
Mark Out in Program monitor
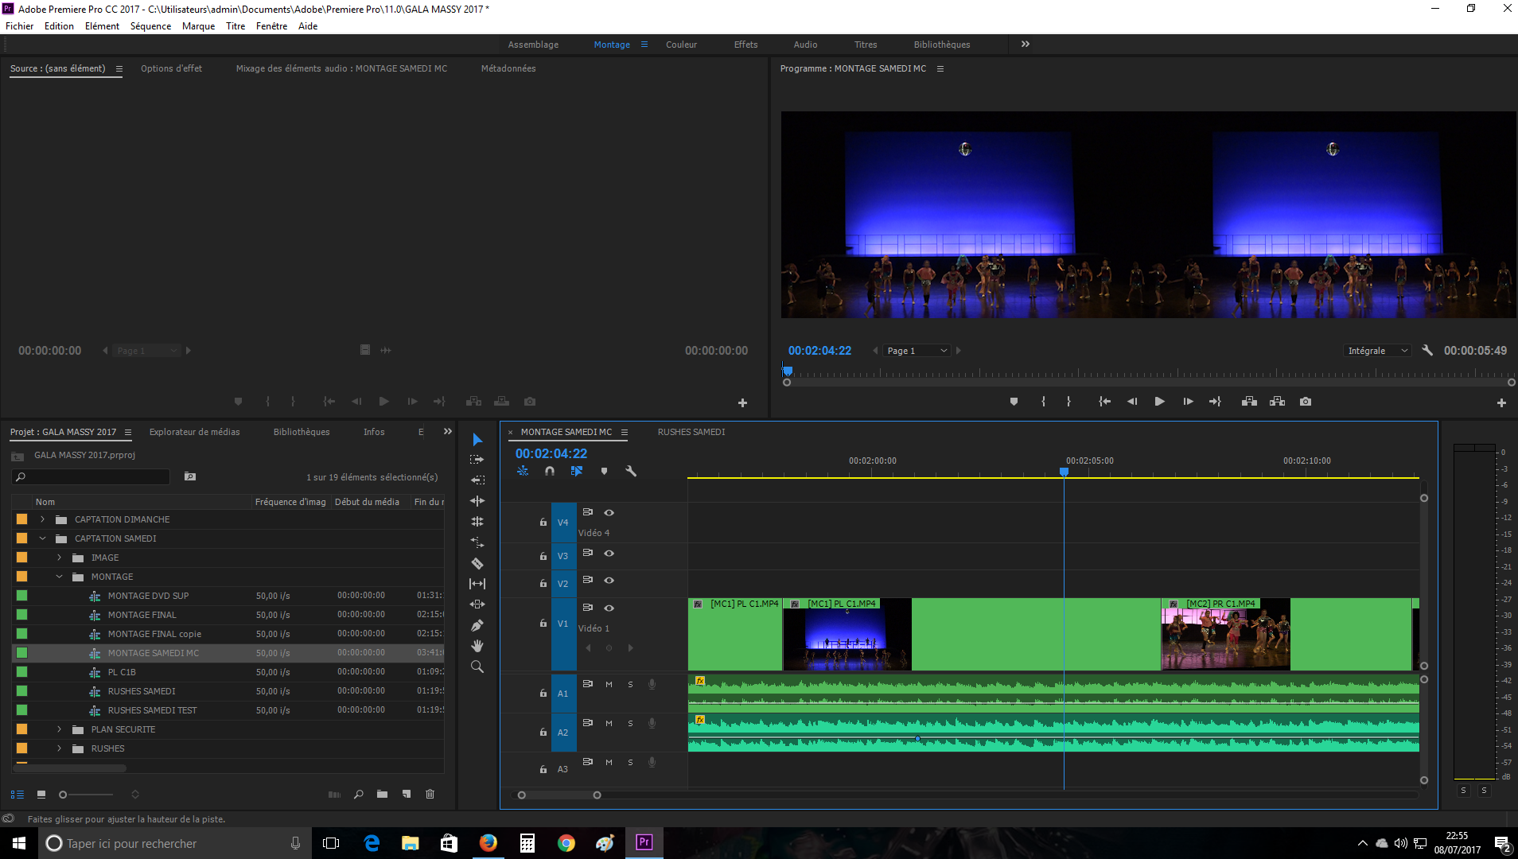[x=1068, y=402]
